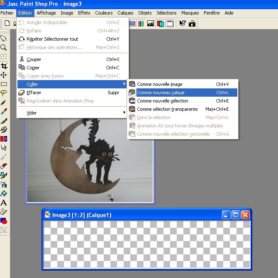This screenshot has width=278, height=278.
Task: Select the Preset Shapes tool
Action: [4, 221]
